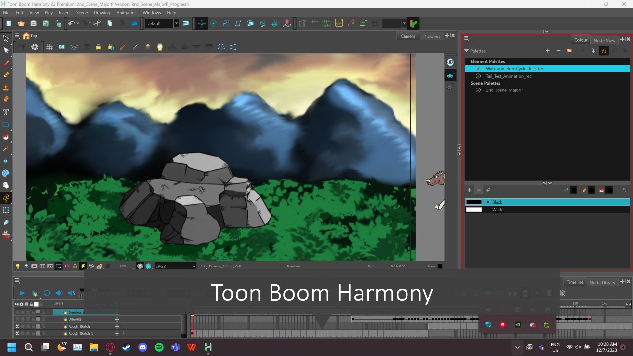The width and height of the screenshot is (633, 356).
Task: Toggle the grid icon in the camera toolbar
Action: point(49,47)
